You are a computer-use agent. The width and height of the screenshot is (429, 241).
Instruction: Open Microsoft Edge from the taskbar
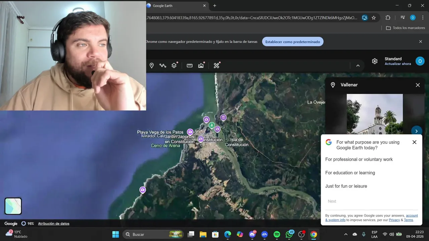click(x=228, y=234)
